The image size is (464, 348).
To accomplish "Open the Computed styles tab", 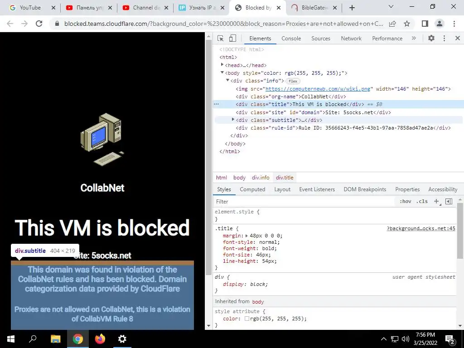I will [252, 189].
